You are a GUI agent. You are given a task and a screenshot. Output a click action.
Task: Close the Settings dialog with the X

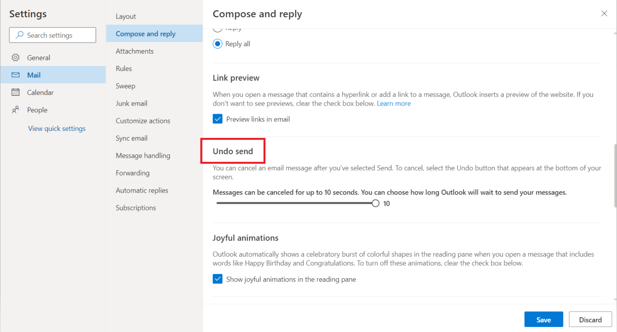coord(604,14)
